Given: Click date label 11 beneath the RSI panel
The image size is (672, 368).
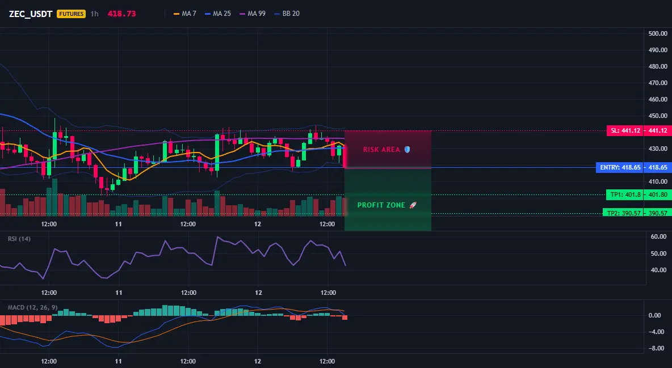Looking at the screenshot, I should 119,293.
